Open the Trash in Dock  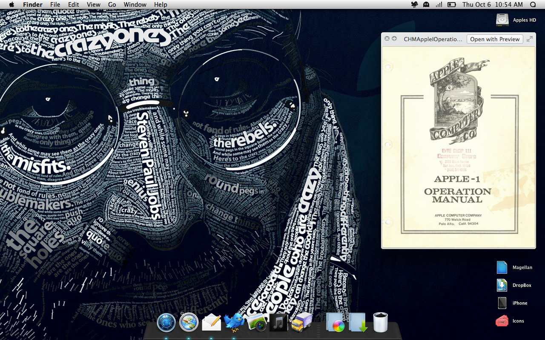380,322
